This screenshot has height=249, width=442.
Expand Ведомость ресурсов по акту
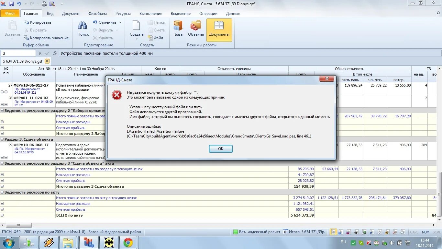[2, 192]
